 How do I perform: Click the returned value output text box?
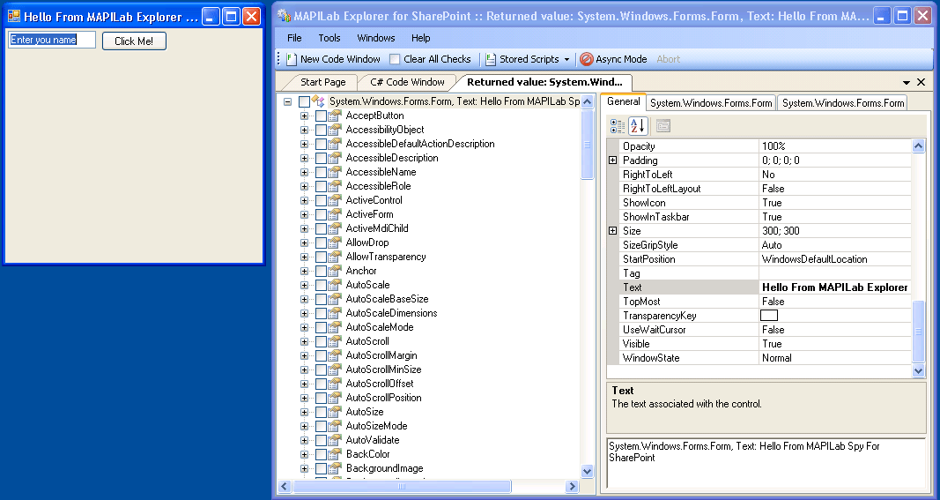pyautogui.click(x=766, y=463)
